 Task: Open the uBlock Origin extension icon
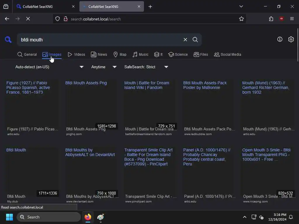(281, 19)
